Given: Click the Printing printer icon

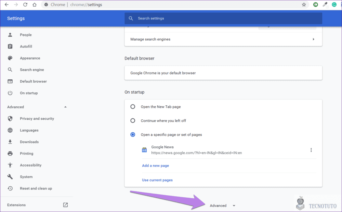Looking at the screenshot, I should tap(10, 154).
